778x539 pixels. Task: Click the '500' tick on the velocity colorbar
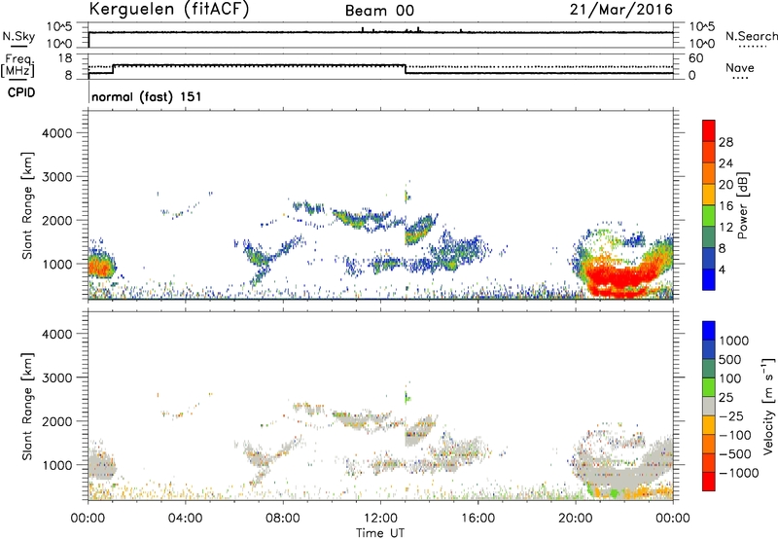[729, 359]
